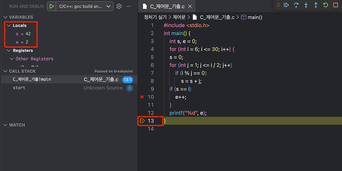
Task: Step out of the current function
Action: tap(316, 5)
